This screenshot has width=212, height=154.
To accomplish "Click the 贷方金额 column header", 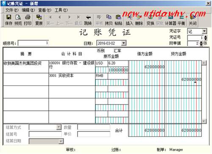I will click(179, 54).
